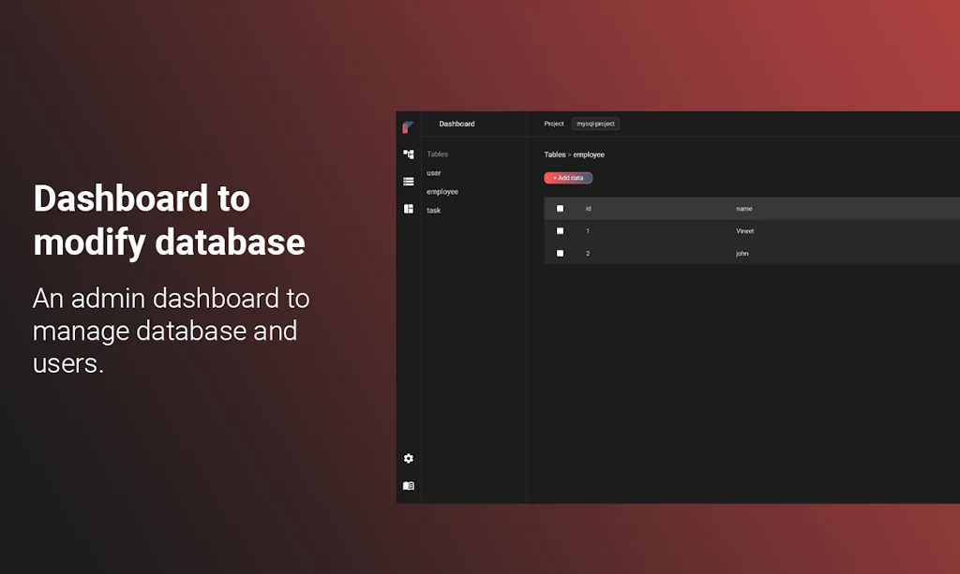Open the documentation book icon
960x574 pixels.
pyautogui.click(x=409, y=486)
